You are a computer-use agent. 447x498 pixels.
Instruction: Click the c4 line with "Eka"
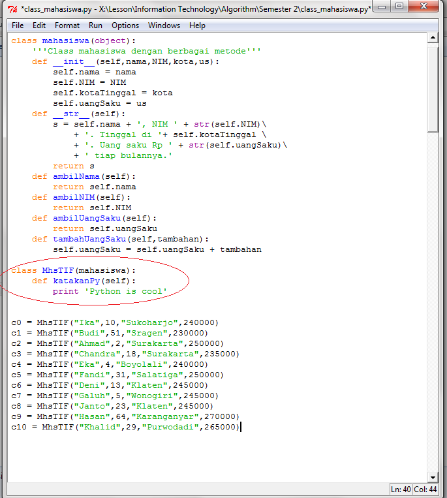pyautogui.click(x=110, y=365)
